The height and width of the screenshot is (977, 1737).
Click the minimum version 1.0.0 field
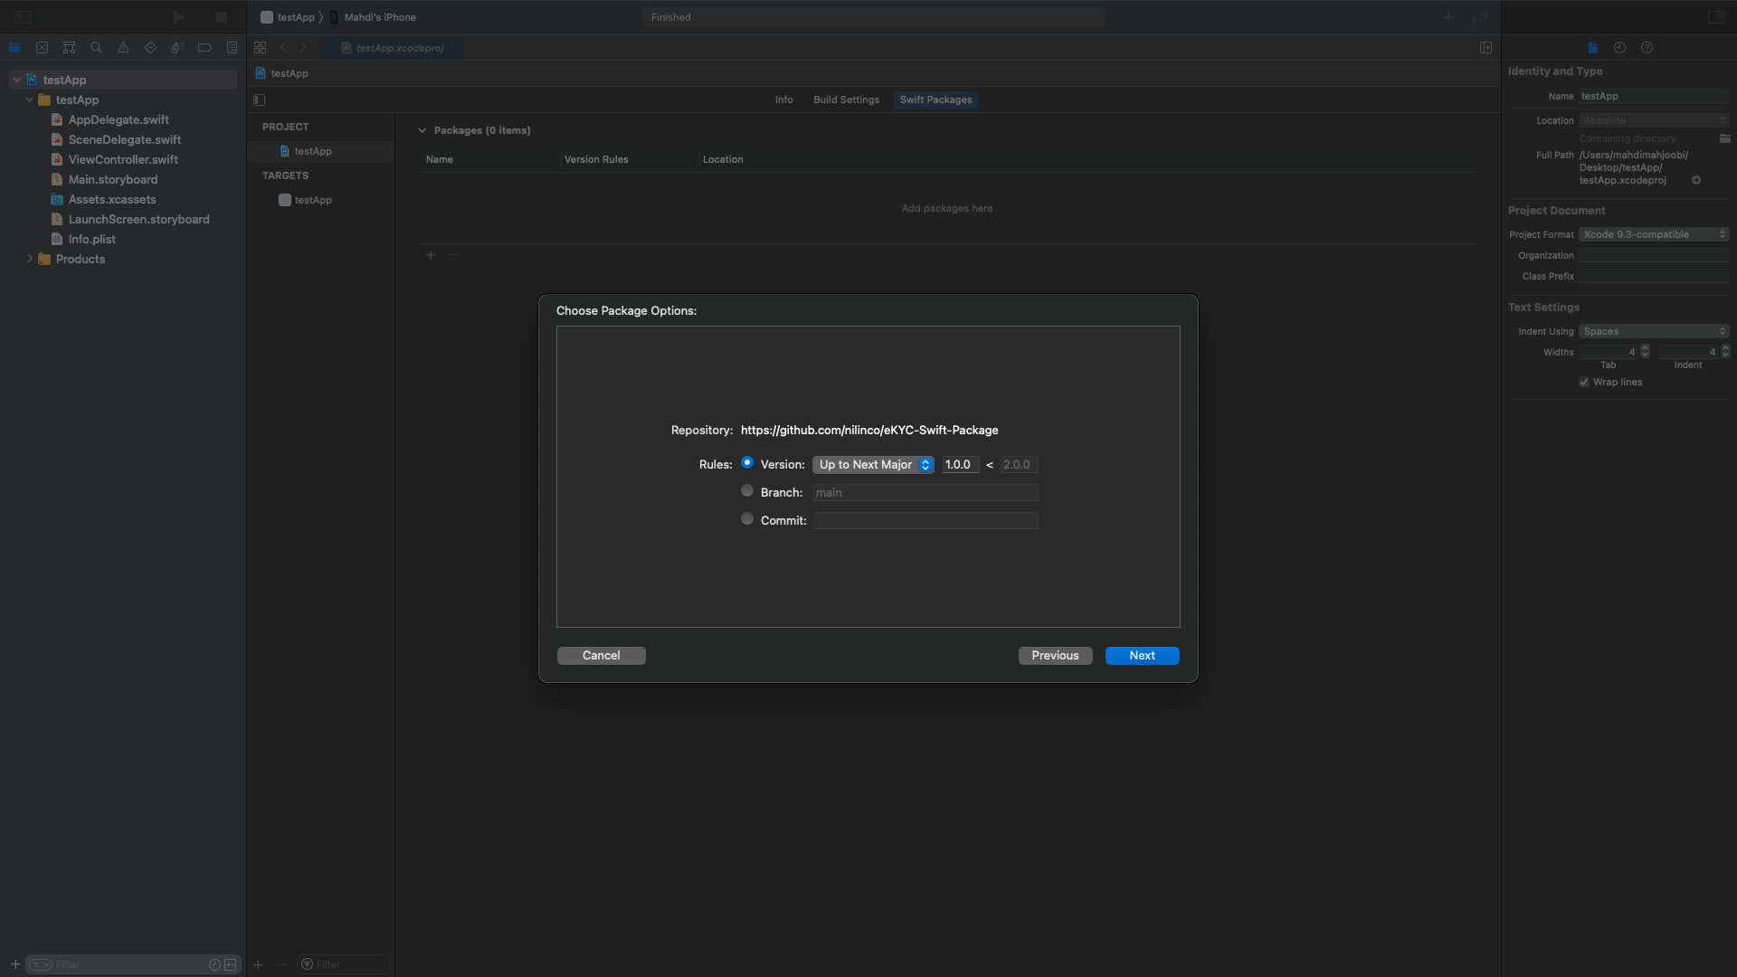959,465
